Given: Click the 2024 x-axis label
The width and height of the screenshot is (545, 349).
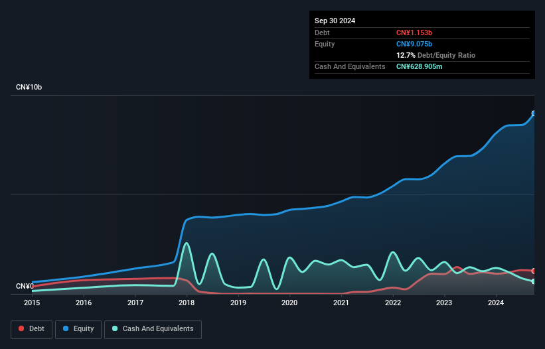Looking at the screenshot, I should point(496,303).
